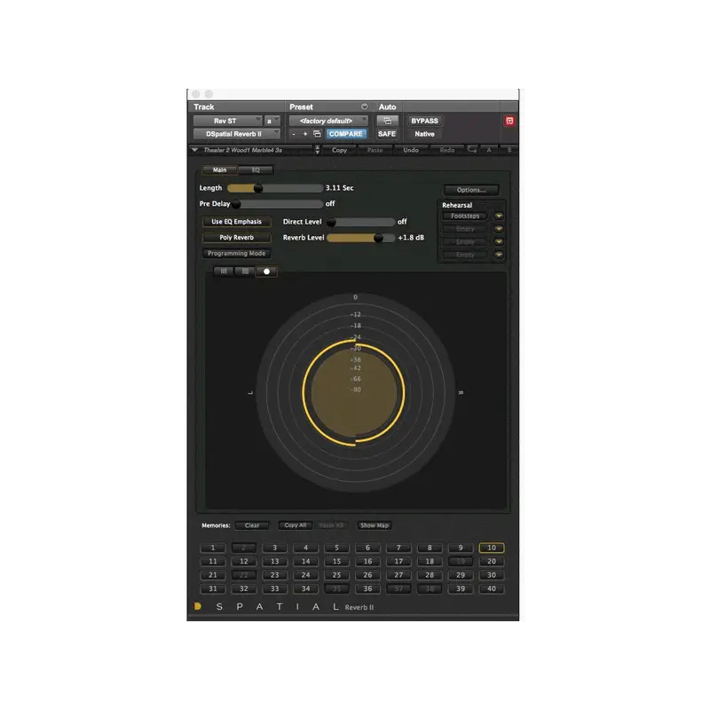
Task: Play the Footsteps rehearsal sound
Action: [465, 216]
